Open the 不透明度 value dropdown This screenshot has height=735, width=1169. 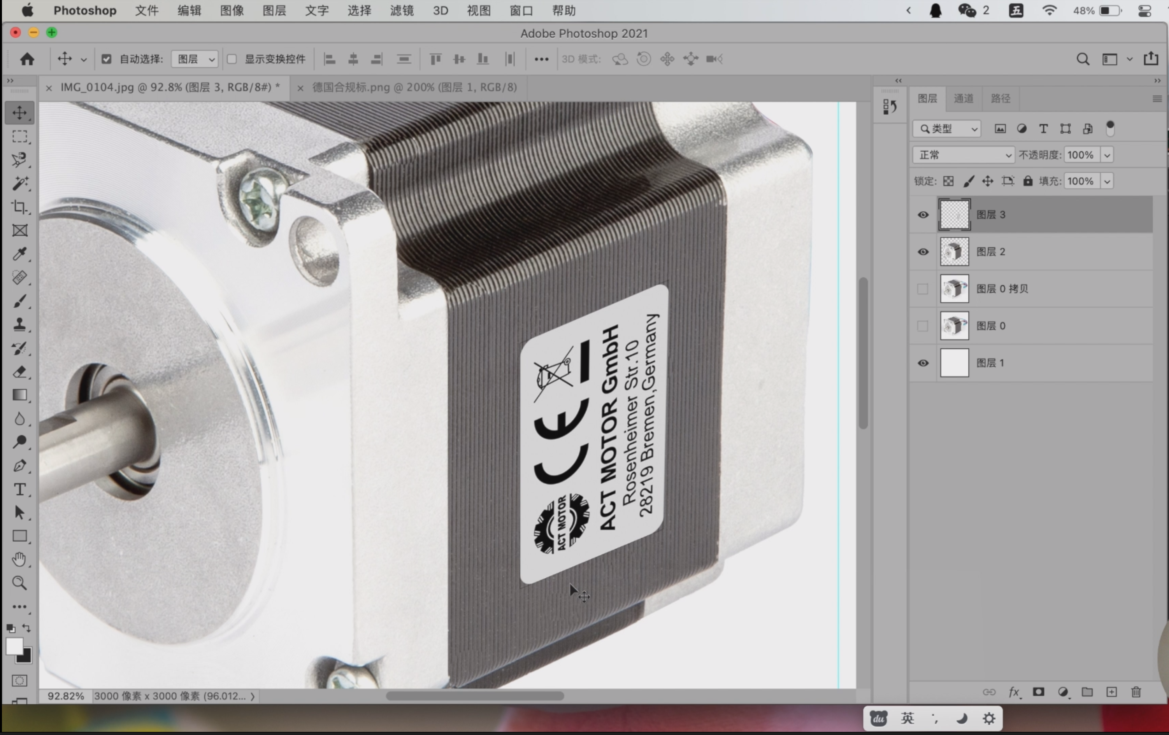pyautogui.click(x=1108, y=154)
